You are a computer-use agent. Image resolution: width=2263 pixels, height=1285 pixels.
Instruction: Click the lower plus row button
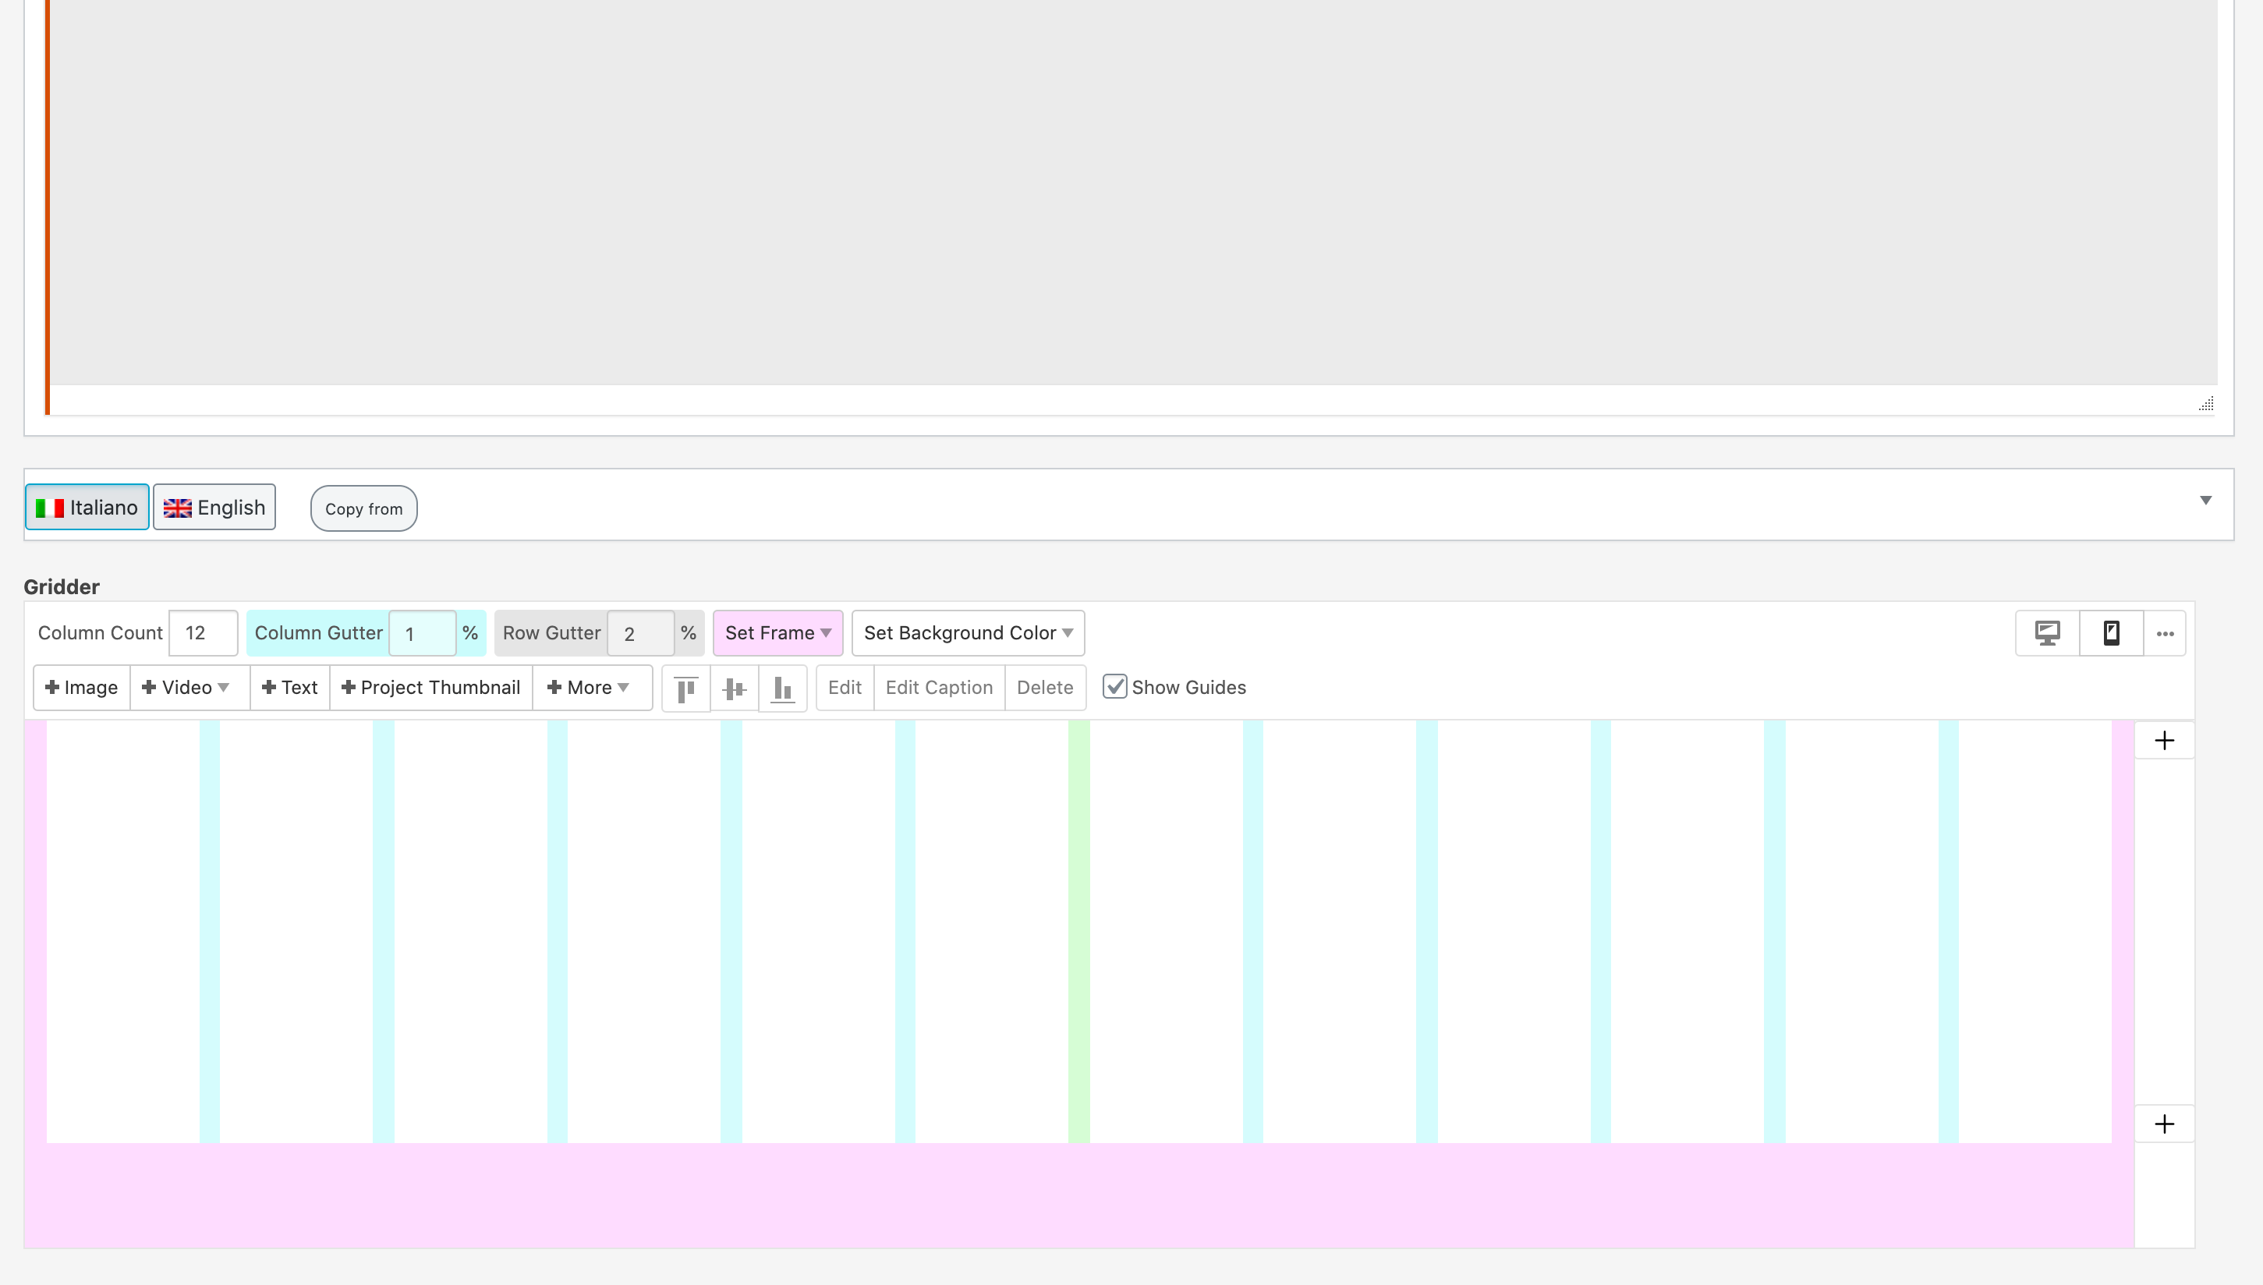pos(2163,1124)
